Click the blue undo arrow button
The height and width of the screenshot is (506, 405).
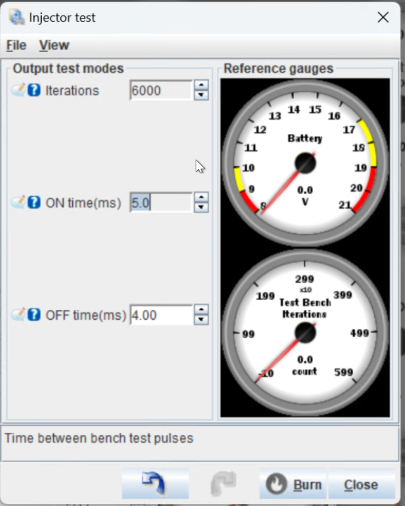coord(155,484)
